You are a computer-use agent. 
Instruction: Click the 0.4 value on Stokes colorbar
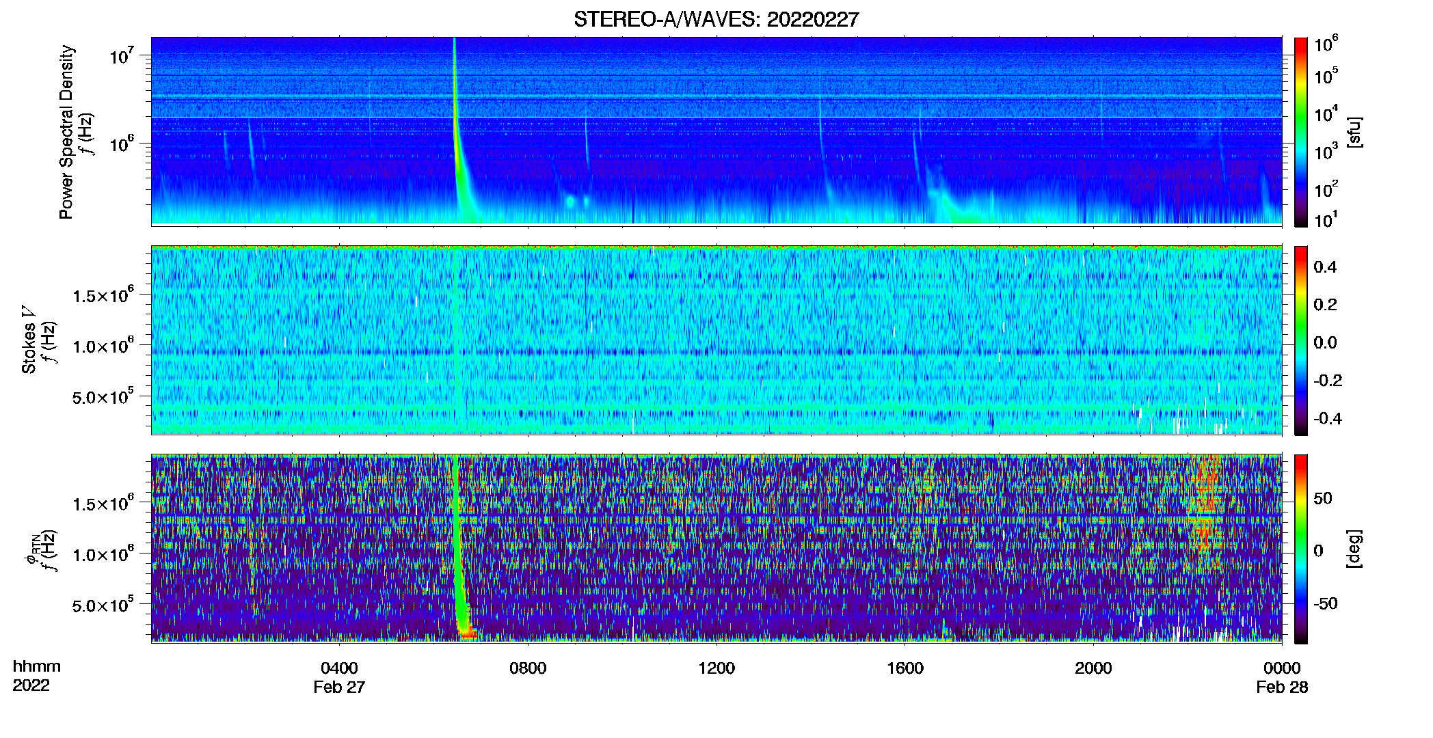coord(1326,267)
